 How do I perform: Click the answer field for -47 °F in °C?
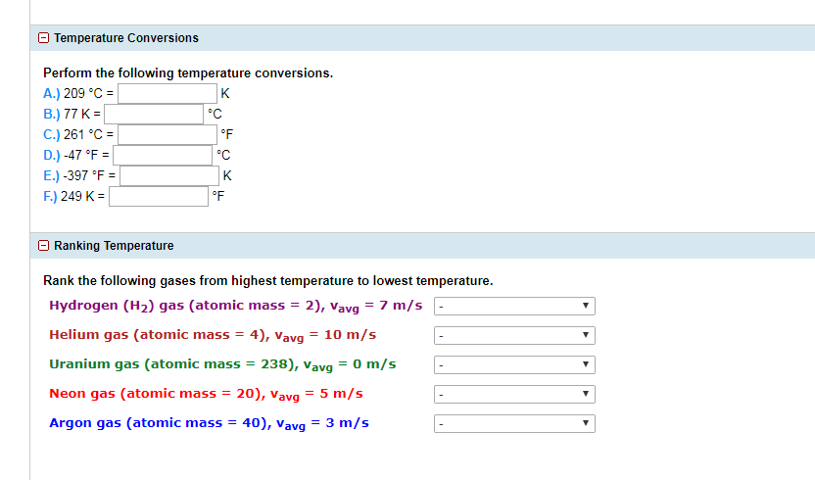click(x=163, y=155)
